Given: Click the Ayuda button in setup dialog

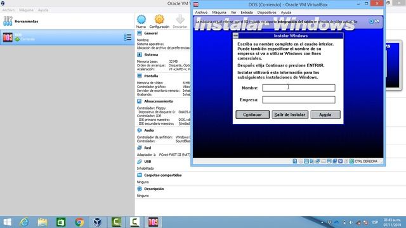Looking at the screenshot, I should tap(325, 115).
